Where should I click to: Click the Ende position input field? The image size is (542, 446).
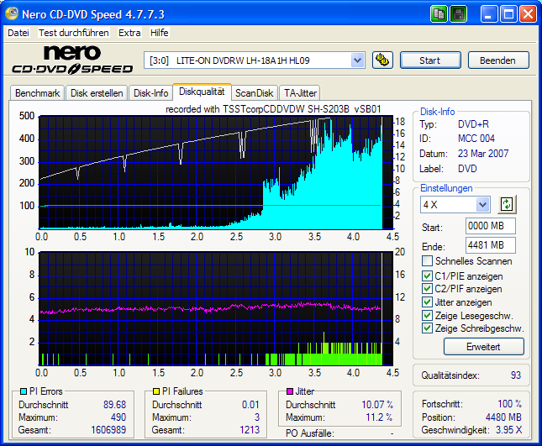[x=490, y=245]
